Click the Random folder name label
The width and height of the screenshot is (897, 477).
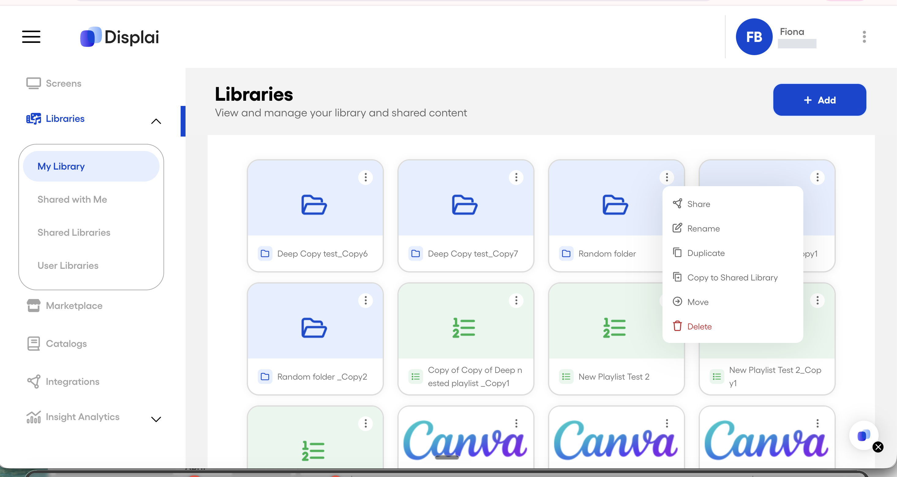click(607, 254)
